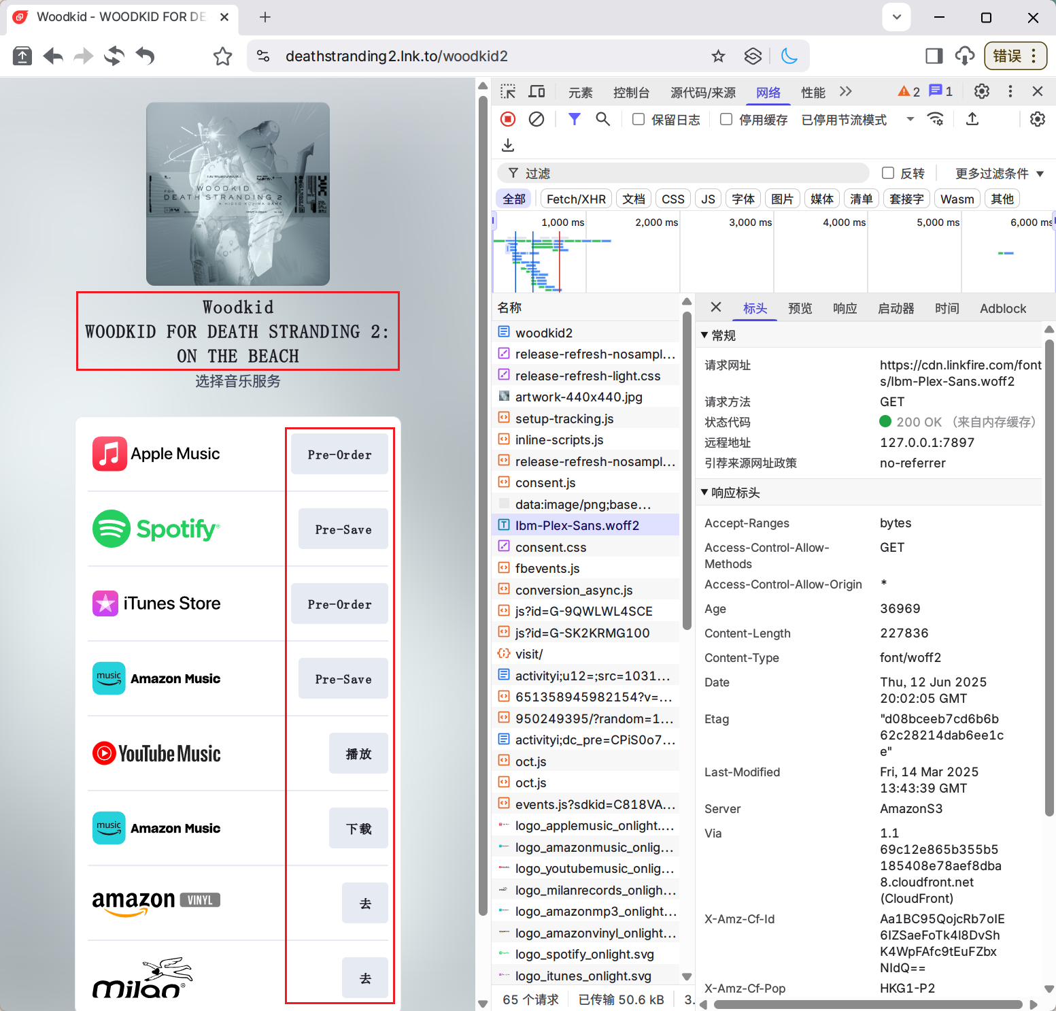Show more DevTools tabs chevron

[x=845, y=92]
